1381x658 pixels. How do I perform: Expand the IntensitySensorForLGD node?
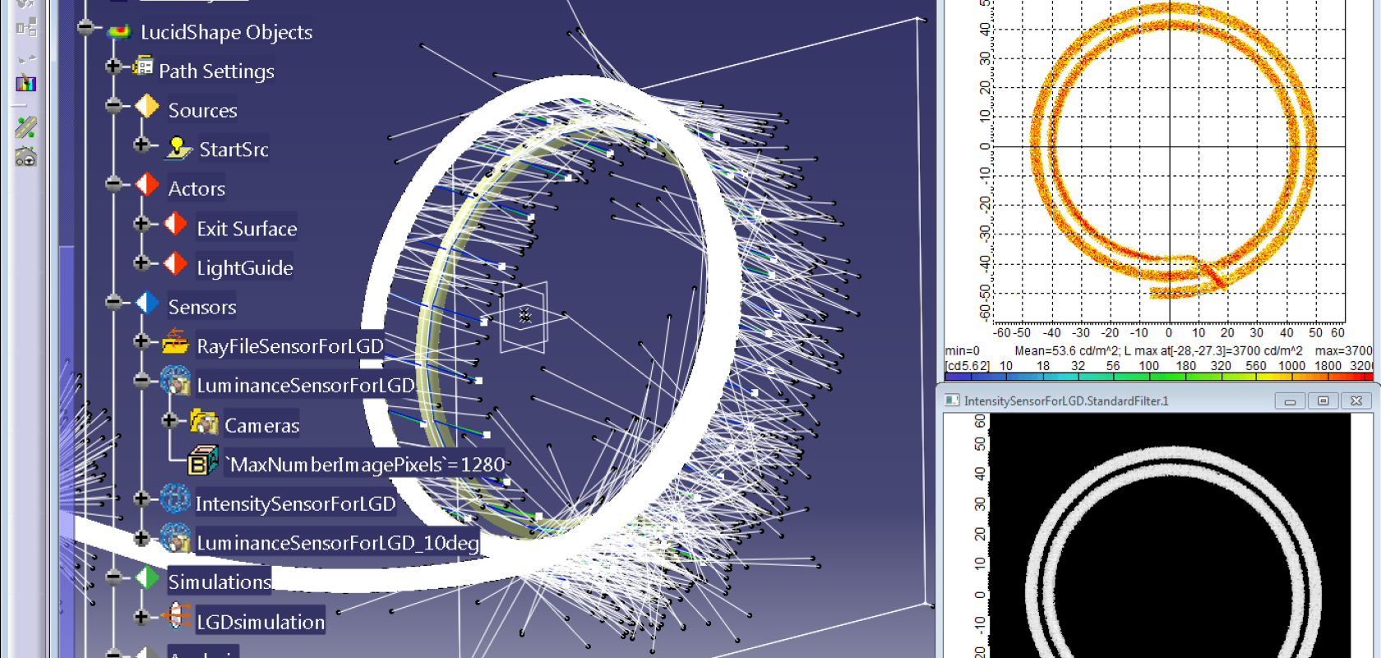tap(141, 498)
